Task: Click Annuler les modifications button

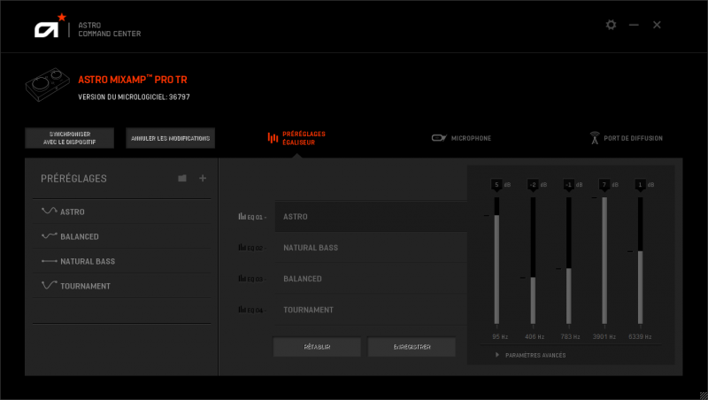Action: click(x=170, y=138)
